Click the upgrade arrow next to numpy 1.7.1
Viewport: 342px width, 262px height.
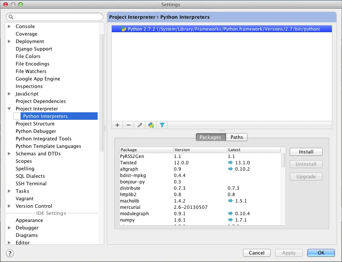(231, 220)
